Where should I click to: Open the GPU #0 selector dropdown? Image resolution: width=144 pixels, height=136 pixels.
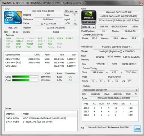pos(89,27)
